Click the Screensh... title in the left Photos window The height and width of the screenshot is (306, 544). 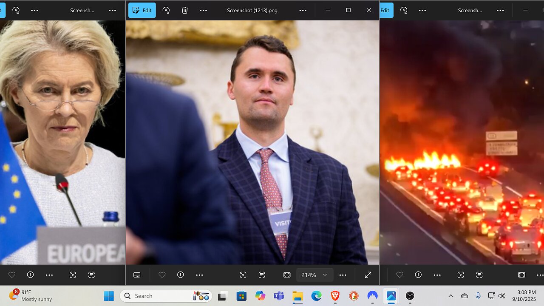tap(82, 10)
